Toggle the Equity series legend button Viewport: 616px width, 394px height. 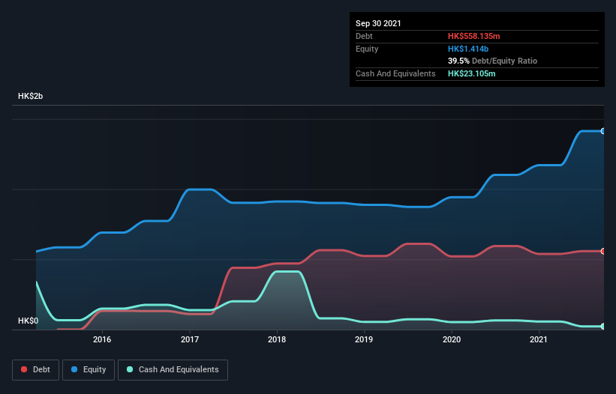[x=89, y=370]
